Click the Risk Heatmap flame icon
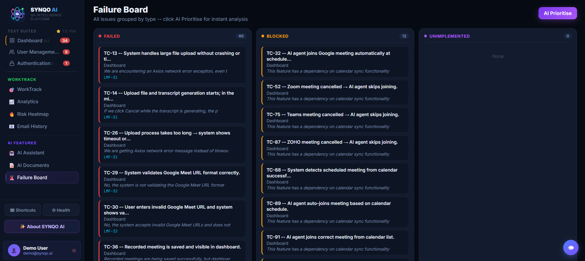The height and width of the screenshot is (261, 585). [x=12, y=114]
